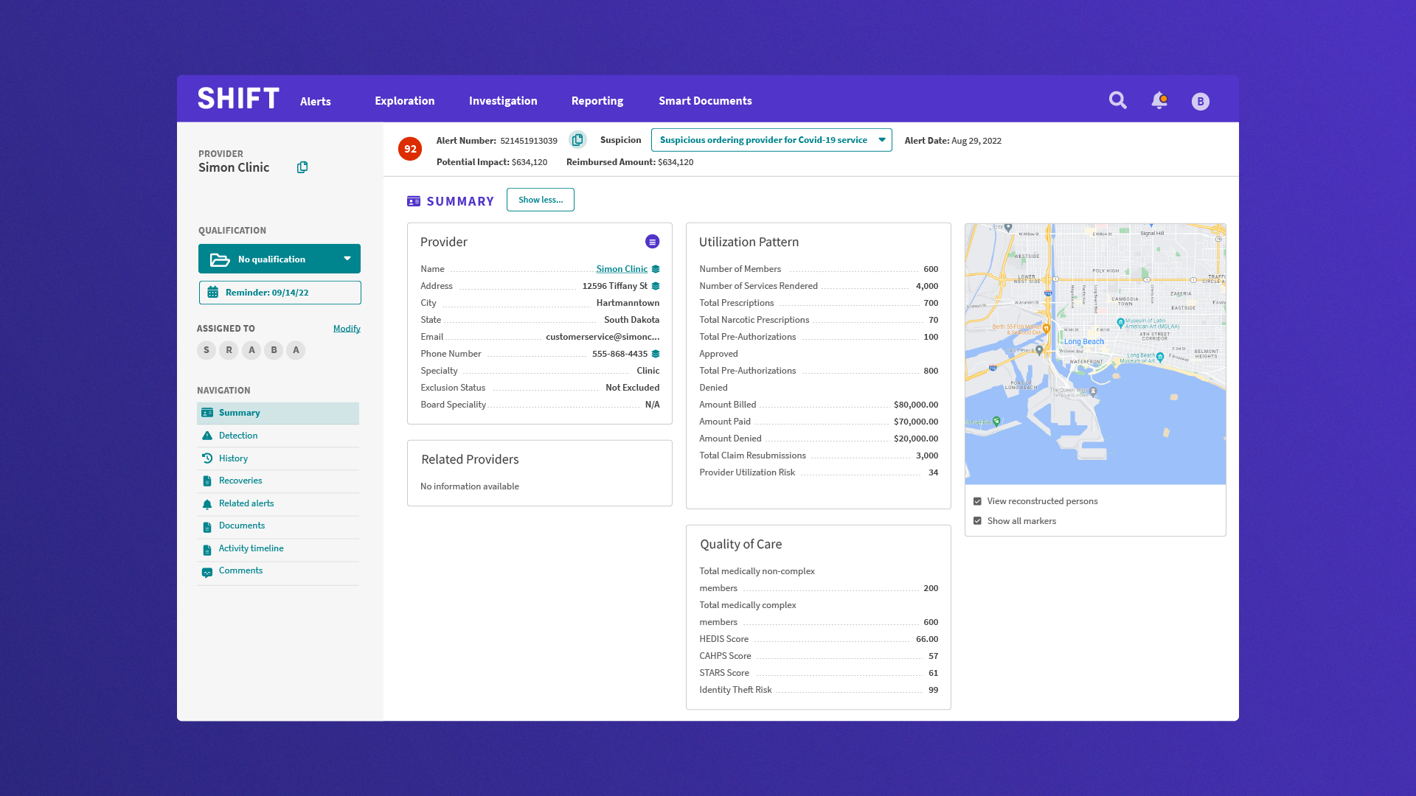Open the Suspicion type dropdown
Viewport: 1416px width, 796px height.
771,140
